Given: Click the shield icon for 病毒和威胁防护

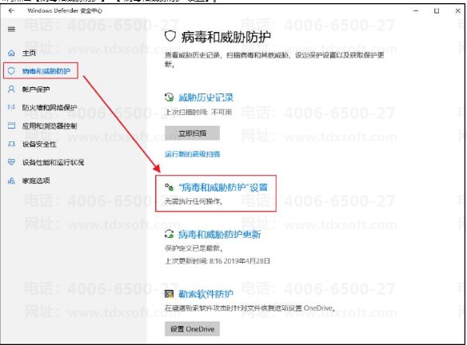Looking at the screenshot, I should (x=11, y=71).
